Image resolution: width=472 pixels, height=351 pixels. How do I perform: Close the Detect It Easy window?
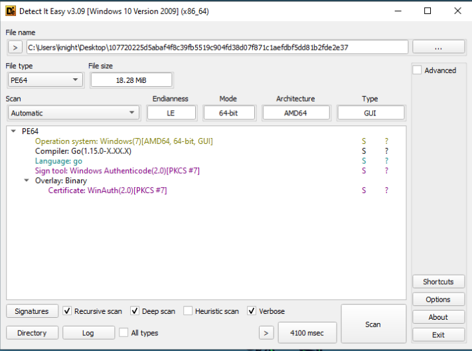(457, 11)
